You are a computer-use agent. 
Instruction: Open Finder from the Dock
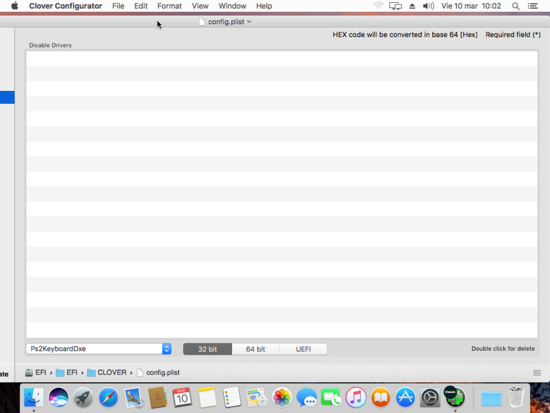point(34,397)
